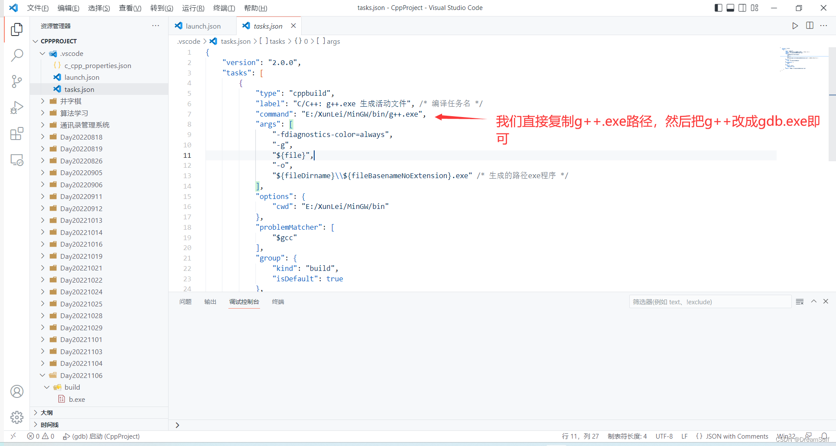Open the Search view icon
836x446 pixels.
(x=16, y=55)
